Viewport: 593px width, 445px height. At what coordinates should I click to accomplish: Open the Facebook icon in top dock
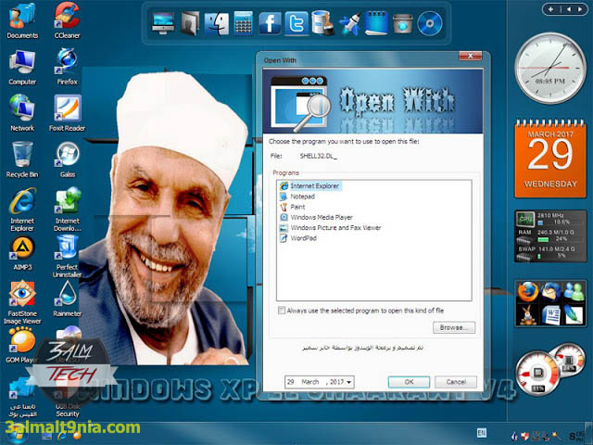[x=270, y=23]
